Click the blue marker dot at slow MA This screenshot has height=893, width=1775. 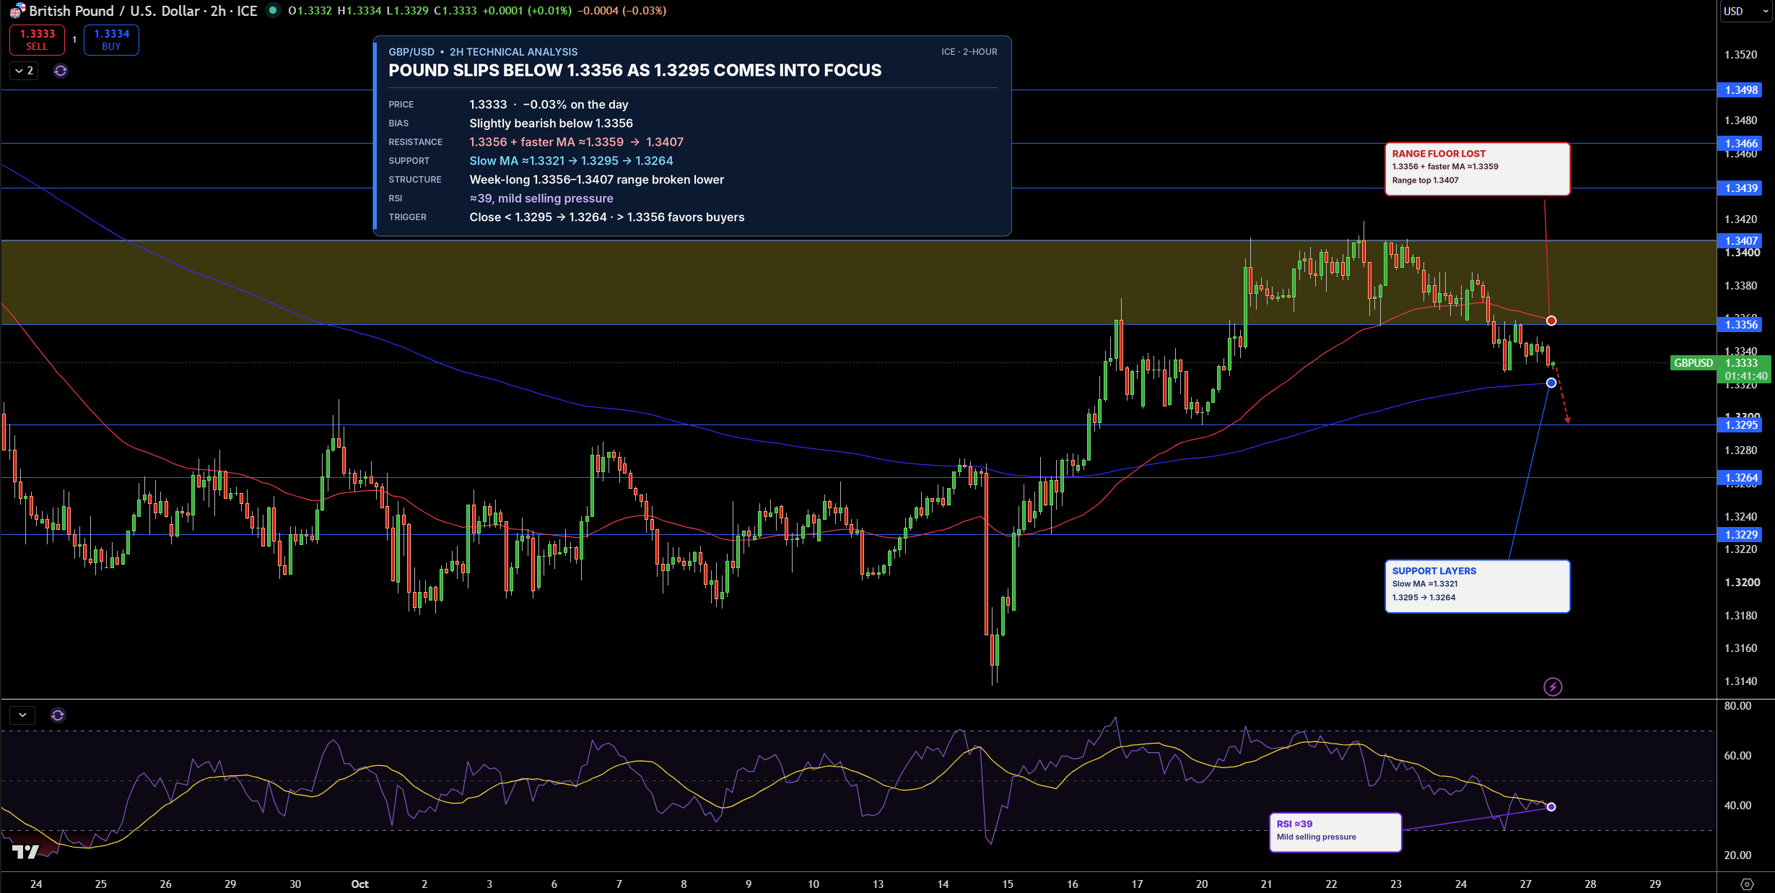click(x=1551, y=383)
